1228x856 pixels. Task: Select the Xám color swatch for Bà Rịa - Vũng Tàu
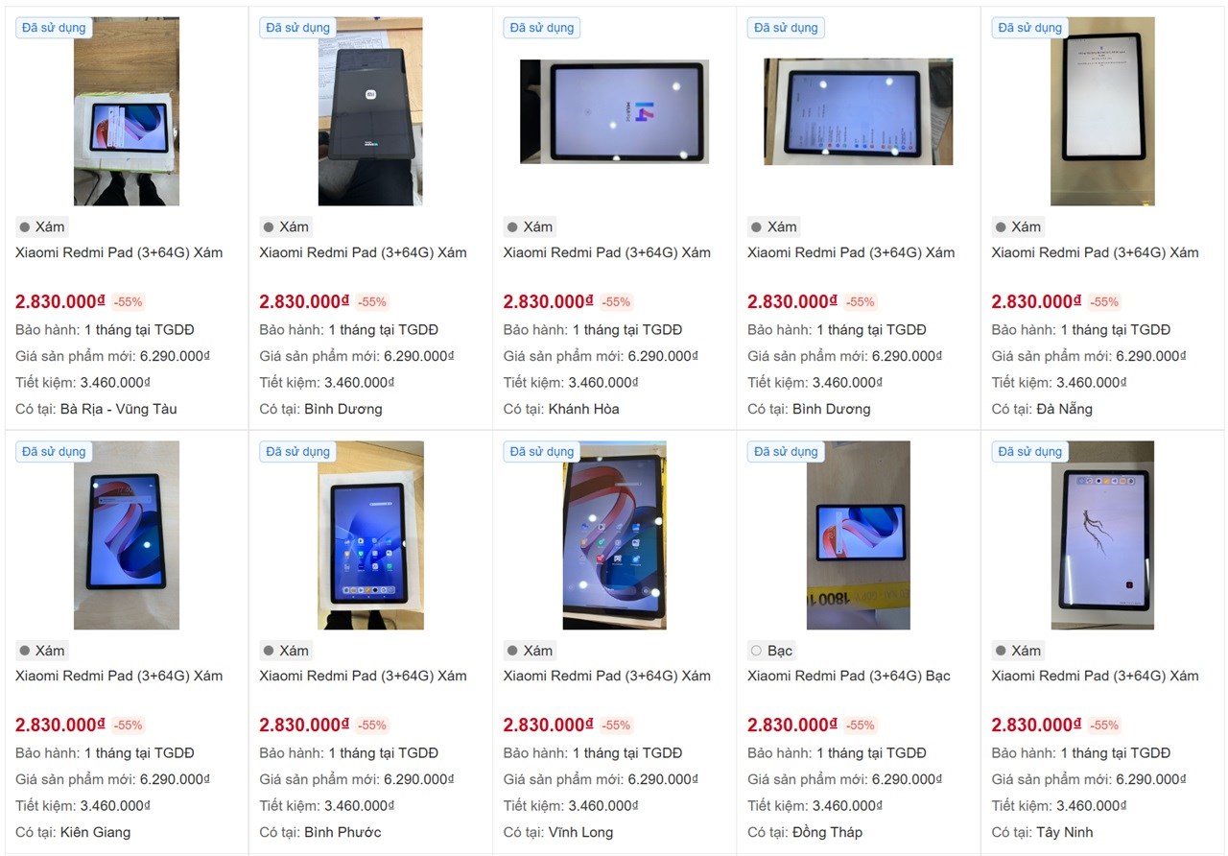point(24,227)
